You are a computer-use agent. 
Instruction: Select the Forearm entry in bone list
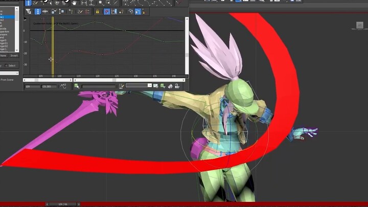click(4, 35)
